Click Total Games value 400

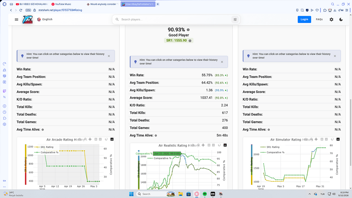click(225, 128)
